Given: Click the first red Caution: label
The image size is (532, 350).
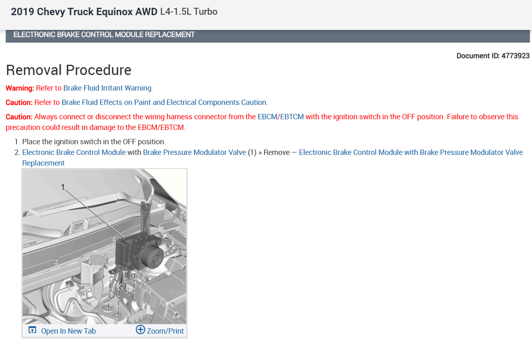Looking at the screenshot, I should (x=19, y=102).
